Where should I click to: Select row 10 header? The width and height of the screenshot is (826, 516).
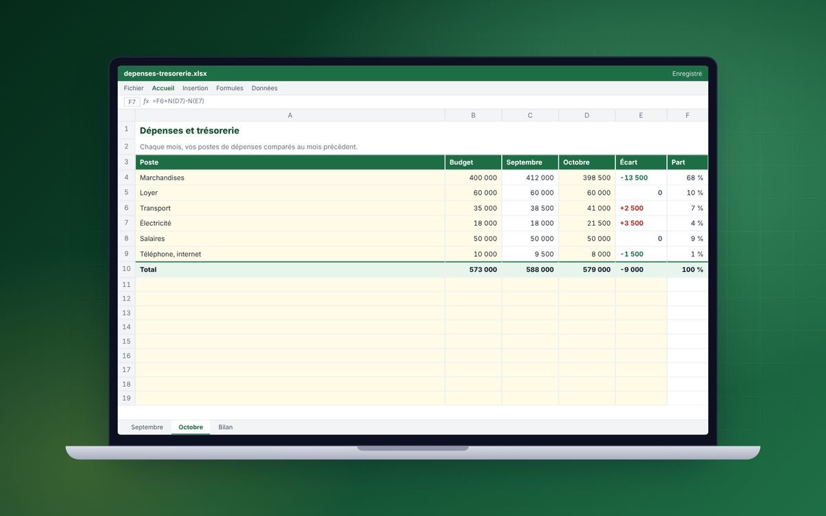tap(127, 269)
